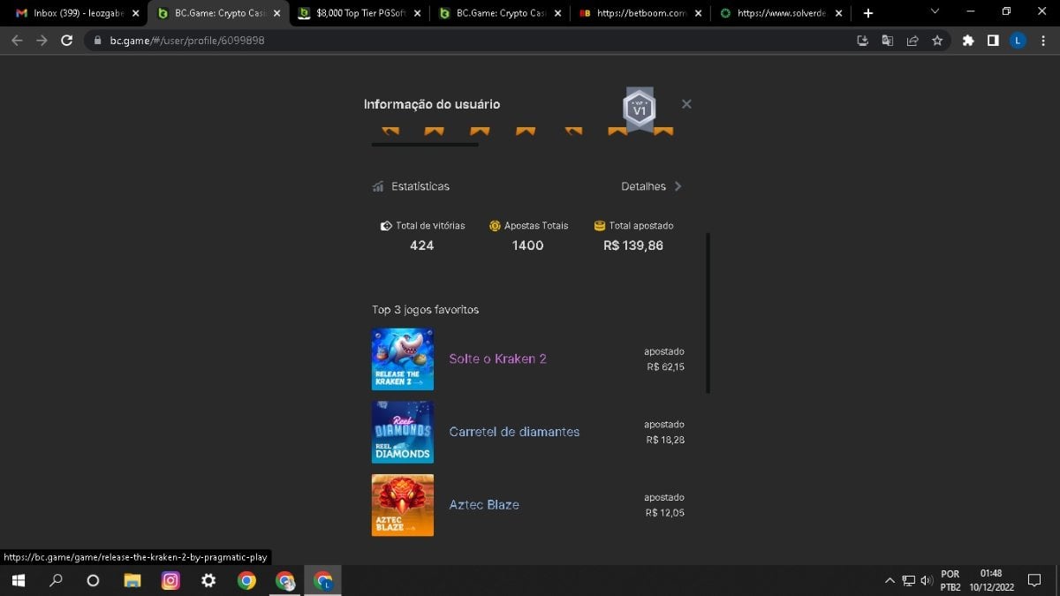The image size is (1060, 596).
Task: Open Solte o Kraken 2 game link
Action: coord(497,358)
